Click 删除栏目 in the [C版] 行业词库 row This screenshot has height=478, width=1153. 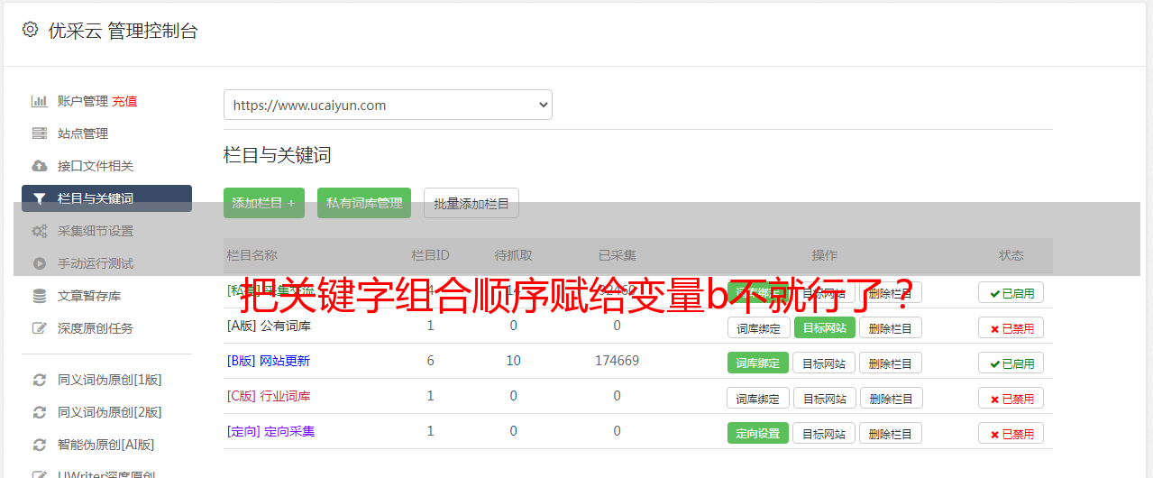point(891,398)
